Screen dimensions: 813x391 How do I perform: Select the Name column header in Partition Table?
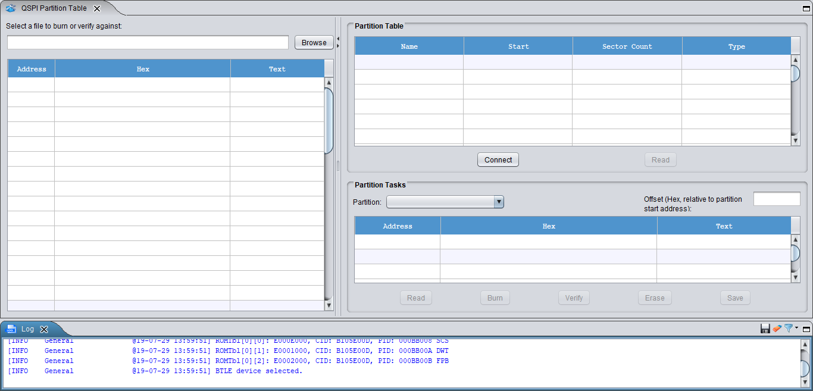[x=409, y=46]
